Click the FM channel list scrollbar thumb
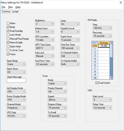 (x=111, y=51)
